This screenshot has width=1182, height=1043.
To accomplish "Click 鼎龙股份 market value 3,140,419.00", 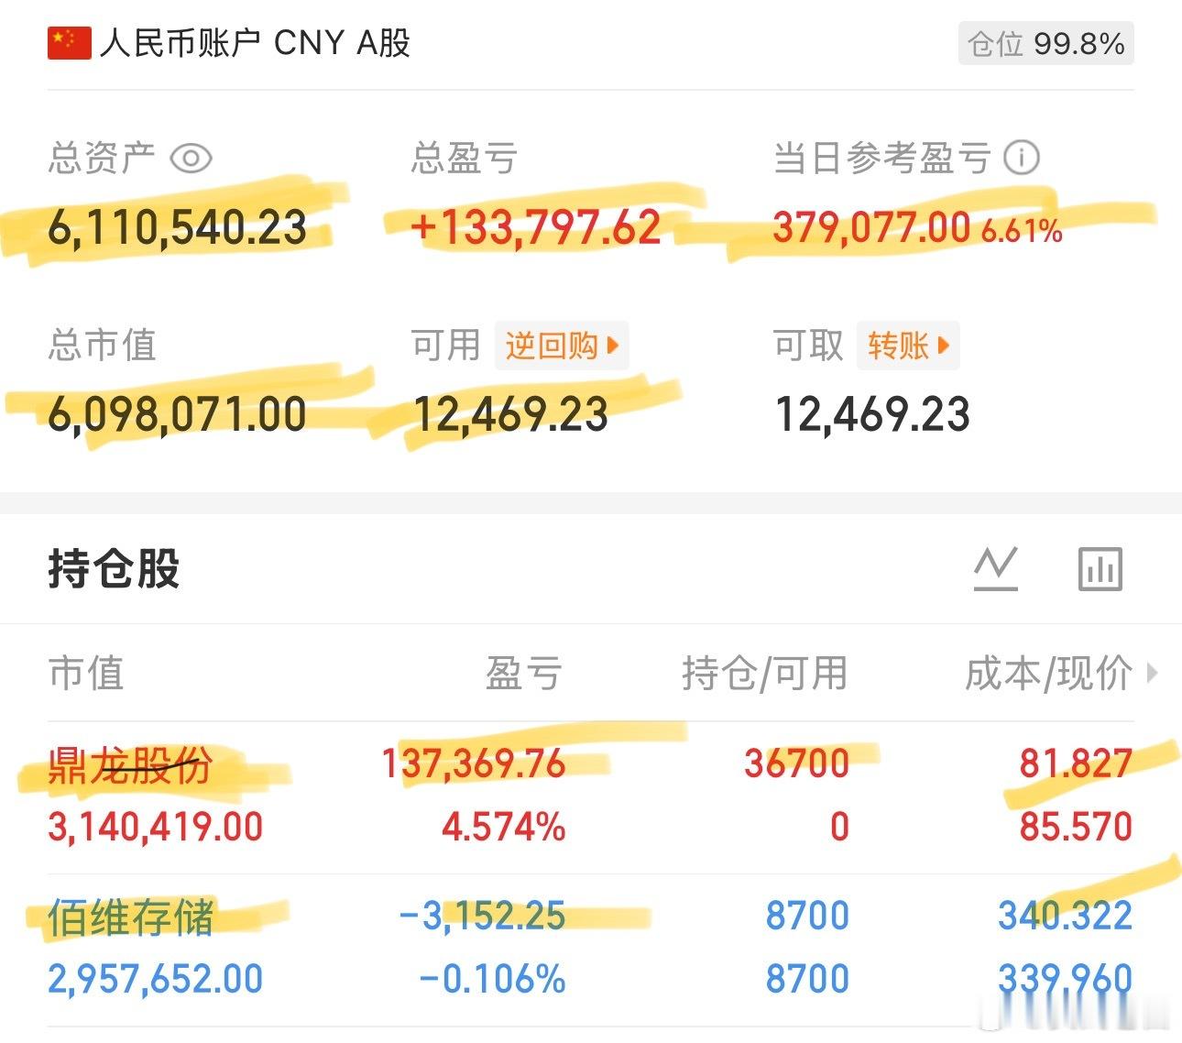I will click(x=155, y=827).
